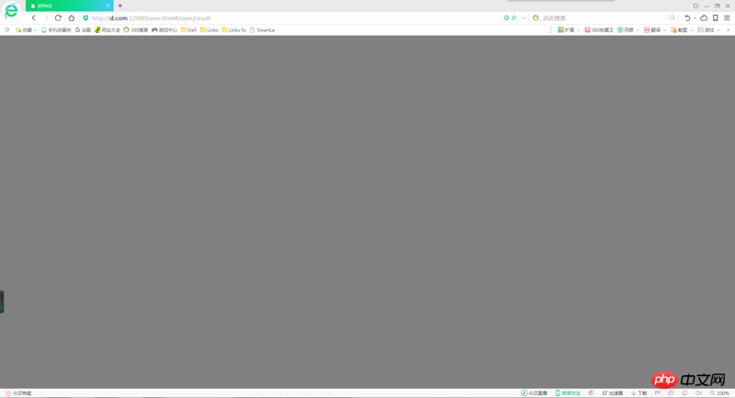Go forward to next page

point(46,17)
